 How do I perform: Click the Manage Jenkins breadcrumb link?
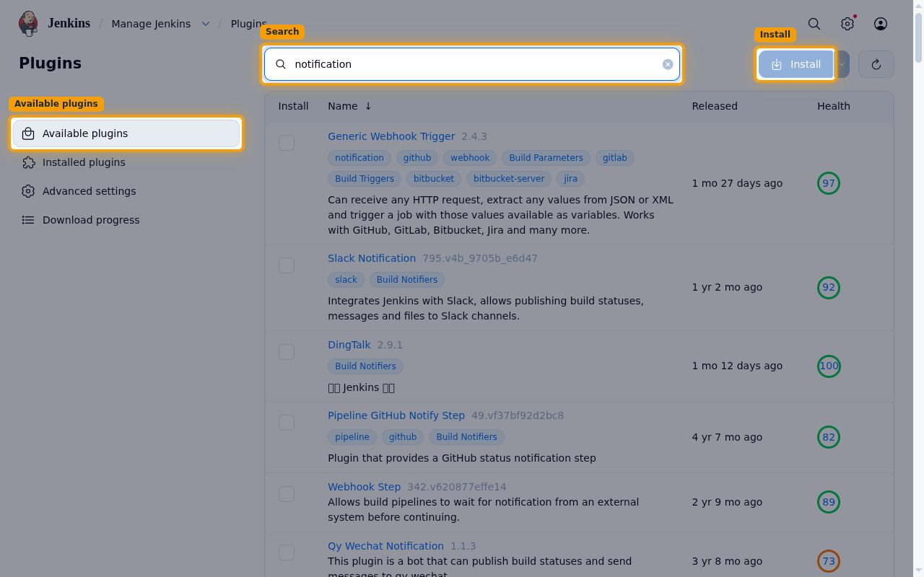tap(151, 24)
